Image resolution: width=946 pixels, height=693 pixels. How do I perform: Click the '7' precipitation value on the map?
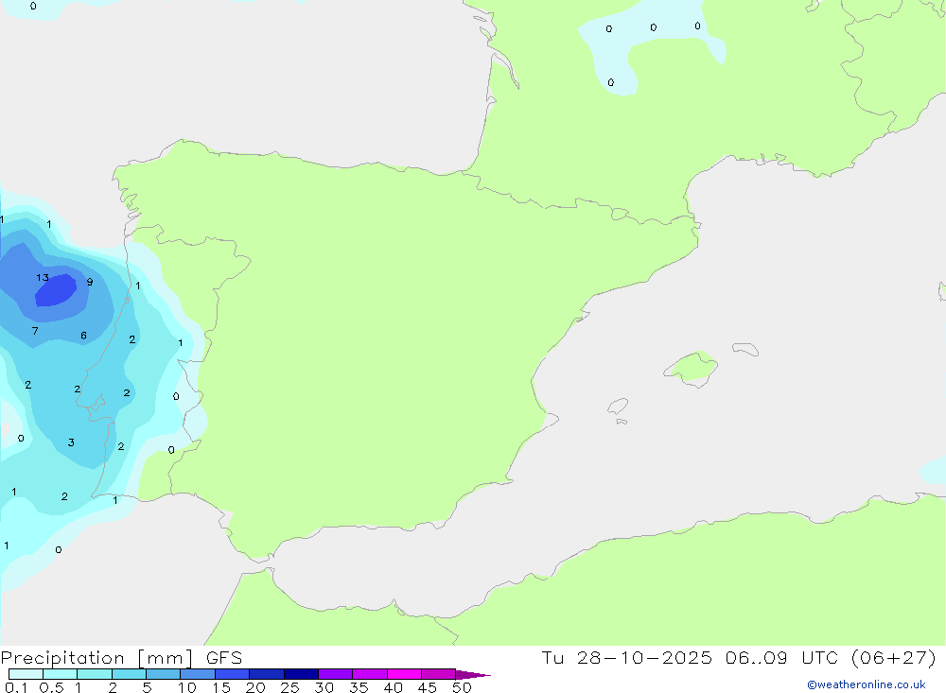pyautogui.click(x=35, y=331)
